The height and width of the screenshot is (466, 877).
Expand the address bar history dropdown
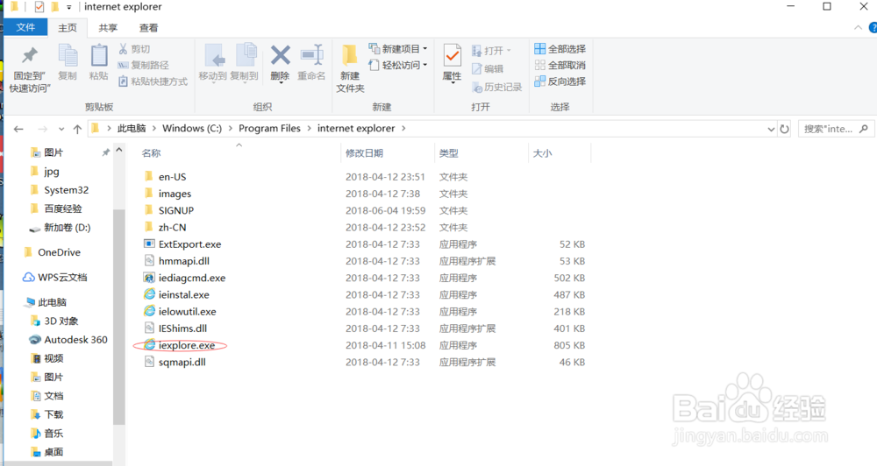point(771,129)
